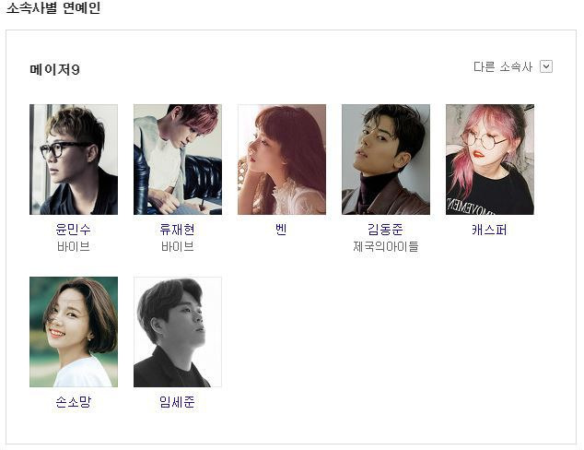Select the 벤 profile thumbnail
The height and width of the screenshot is (450, 584).
tap(282, 160)
